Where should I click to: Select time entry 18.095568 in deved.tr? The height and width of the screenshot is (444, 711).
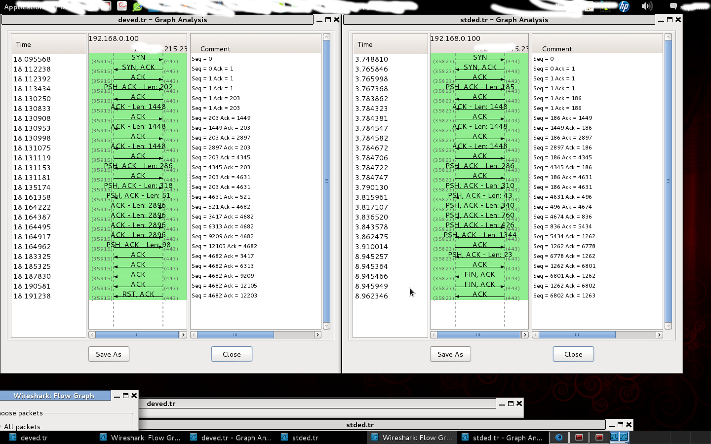coord(32,59)
